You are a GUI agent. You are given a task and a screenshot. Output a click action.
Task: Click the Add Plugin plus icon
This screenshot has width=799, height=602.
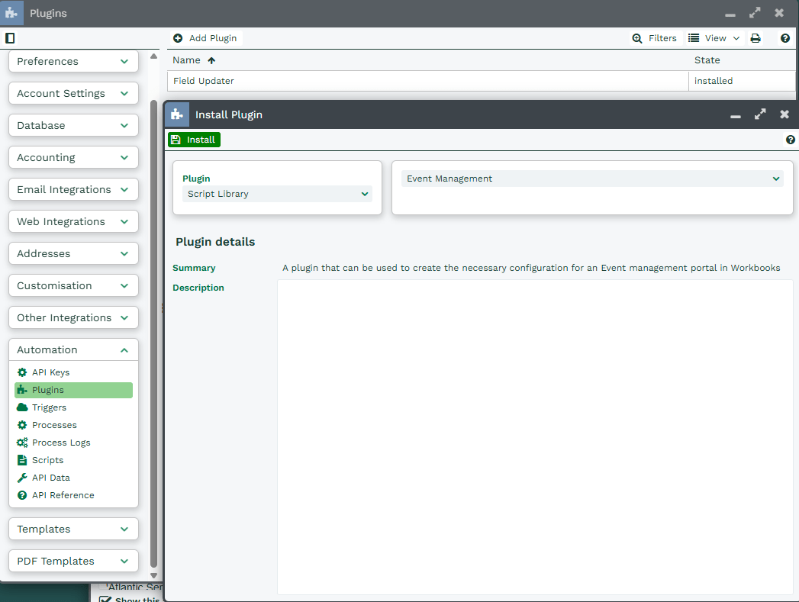[178, 38]
